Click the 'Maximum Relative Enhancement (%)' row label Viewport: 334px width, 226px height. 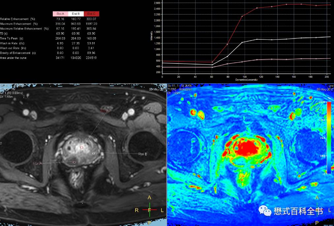point(24,29)
